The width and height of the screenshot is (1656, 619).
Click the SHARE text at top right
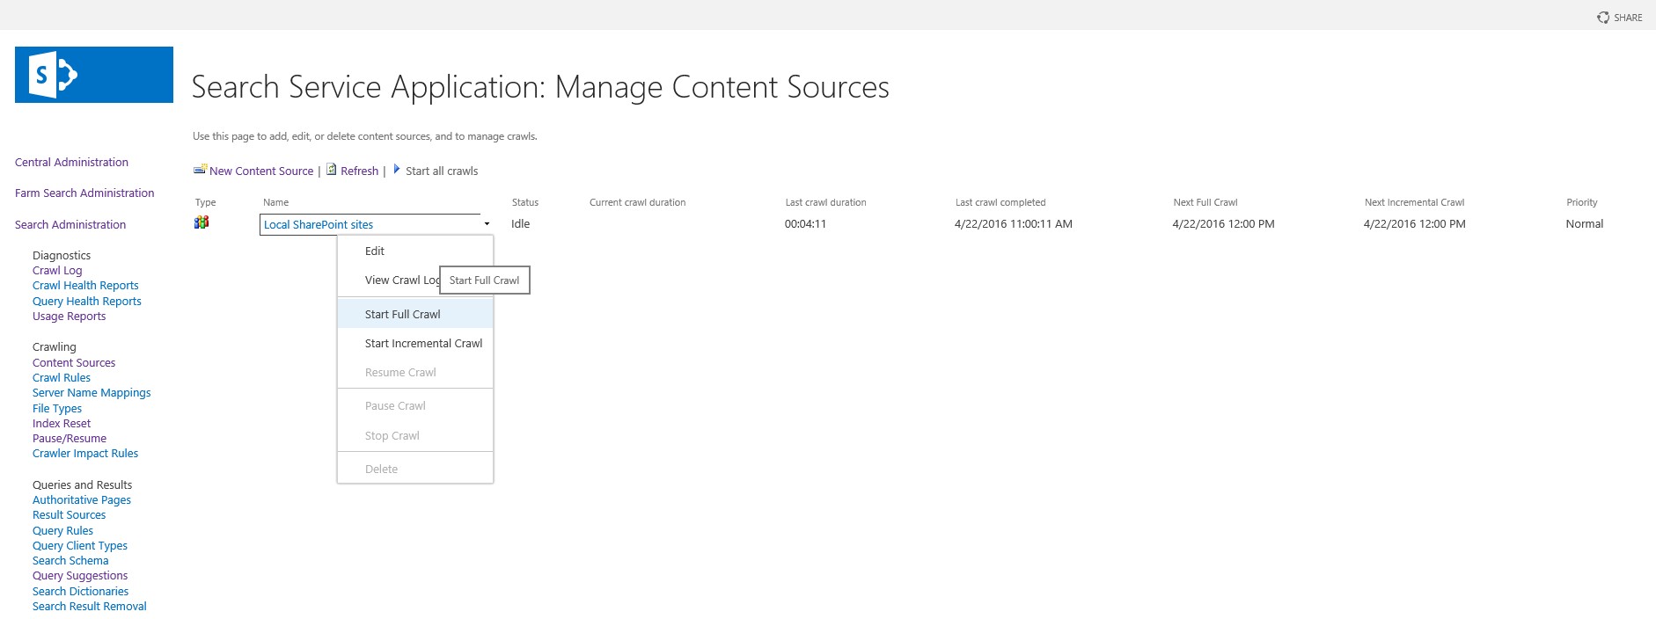click(1628, 18)
